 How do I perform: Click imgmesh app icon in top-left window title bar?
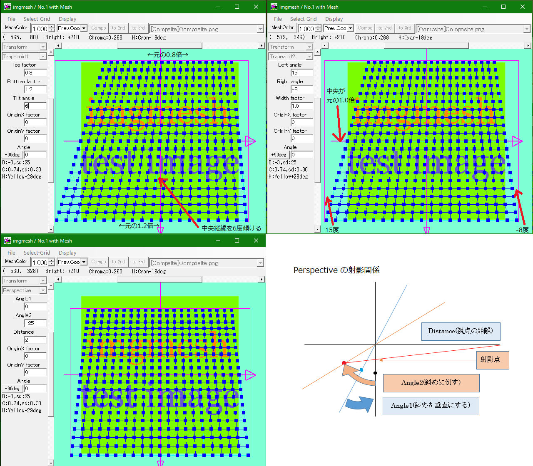[7, 7]
